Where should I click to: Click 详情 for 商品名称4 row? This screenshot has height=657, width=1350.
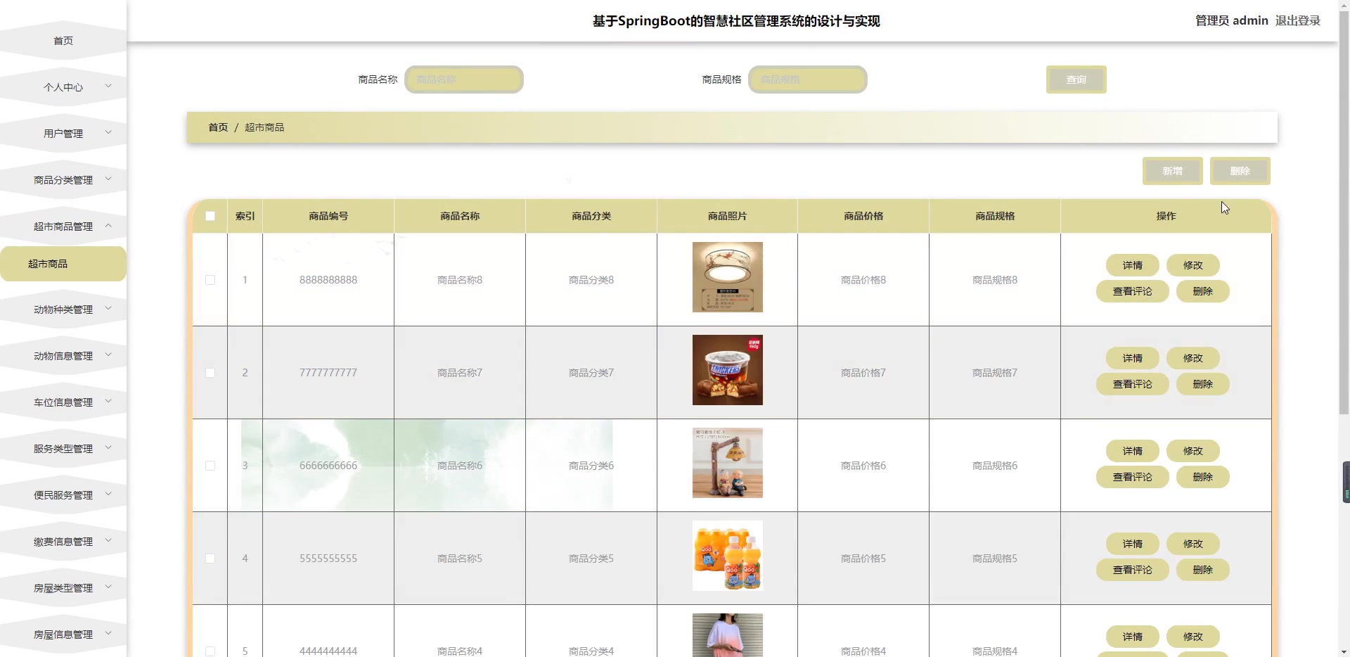click(x=1133, y=637)
